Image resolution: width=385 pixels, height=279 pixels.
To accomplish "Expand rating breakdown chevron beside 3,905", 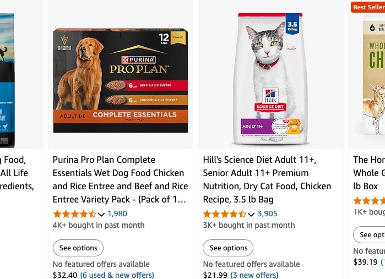I will (x=251, y=215).
